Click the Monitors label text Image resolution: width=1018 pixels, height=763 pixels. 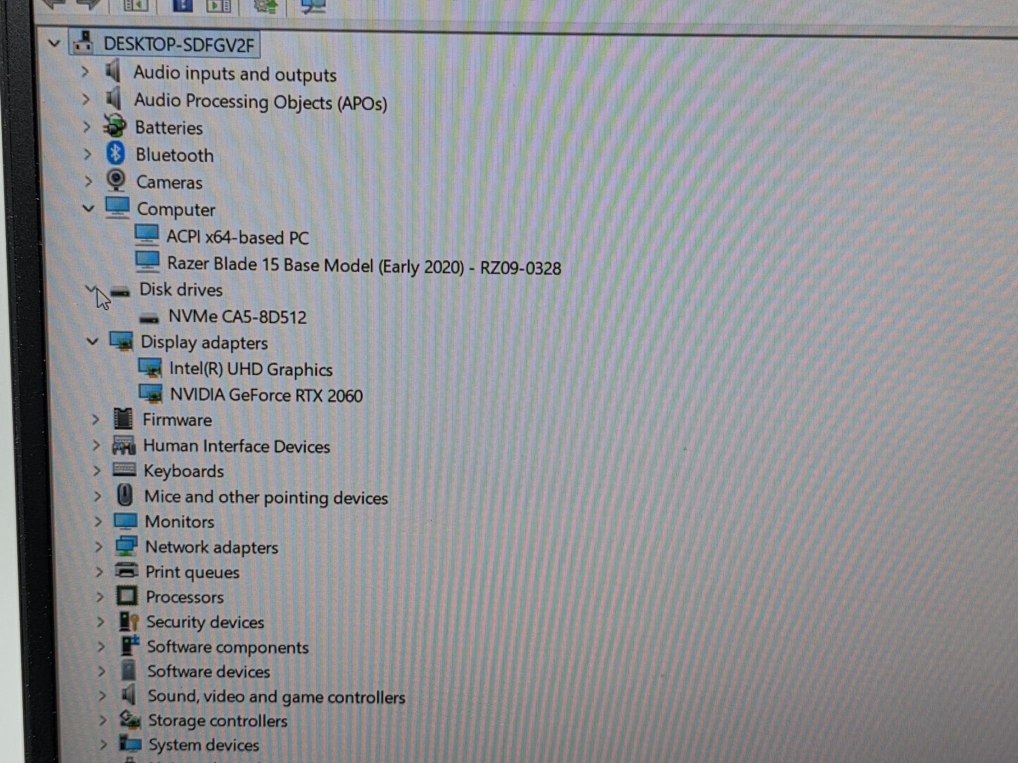click(179, 522)
